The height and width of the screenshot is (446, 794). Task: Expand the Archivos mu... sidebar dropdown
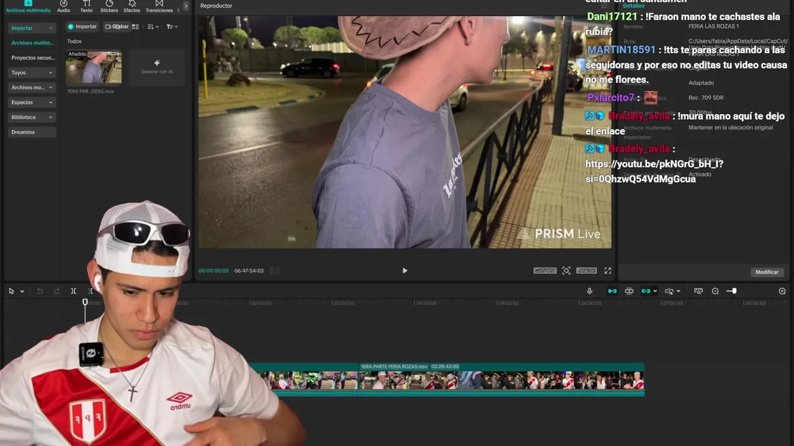point(32,87)
